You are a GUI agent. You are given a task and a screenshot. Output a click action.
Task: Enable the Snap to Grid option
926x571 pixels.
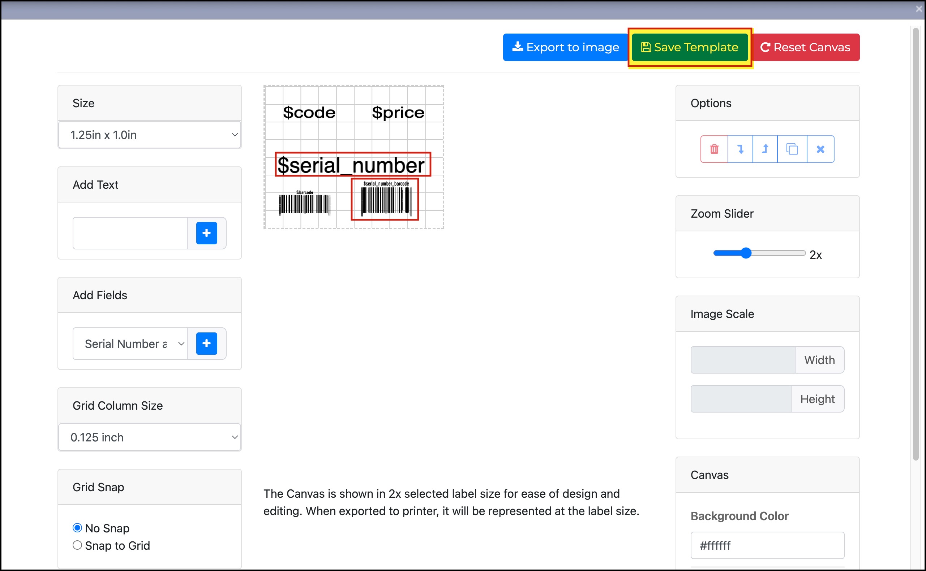(77, 545)
